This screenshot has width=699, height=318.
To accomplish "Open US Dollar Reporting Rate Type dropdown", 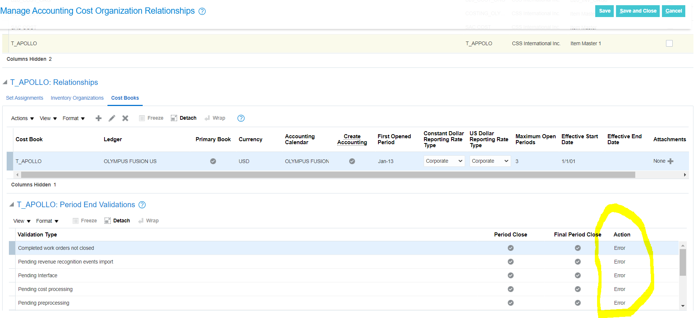I will [490, 161].
